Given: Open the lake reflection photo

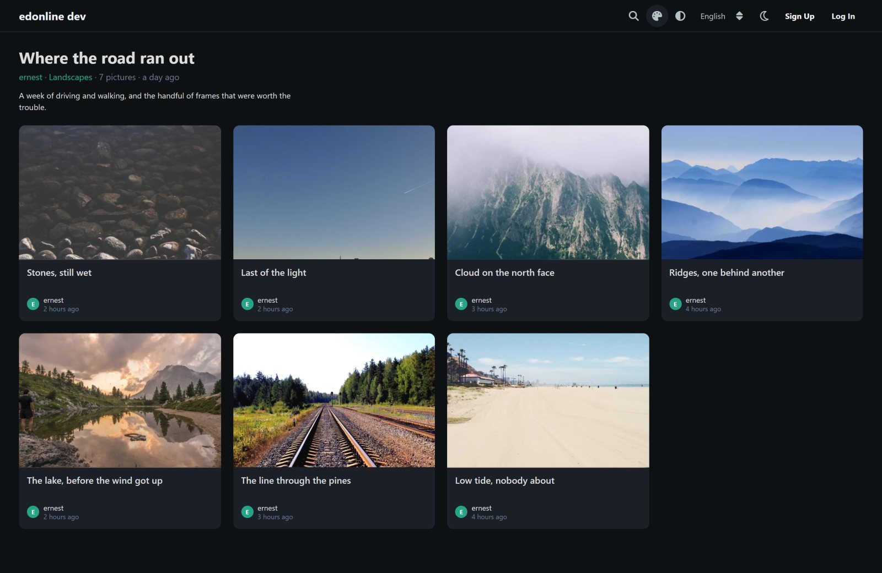Looking at the screenshot, I should tap(120, 400).
